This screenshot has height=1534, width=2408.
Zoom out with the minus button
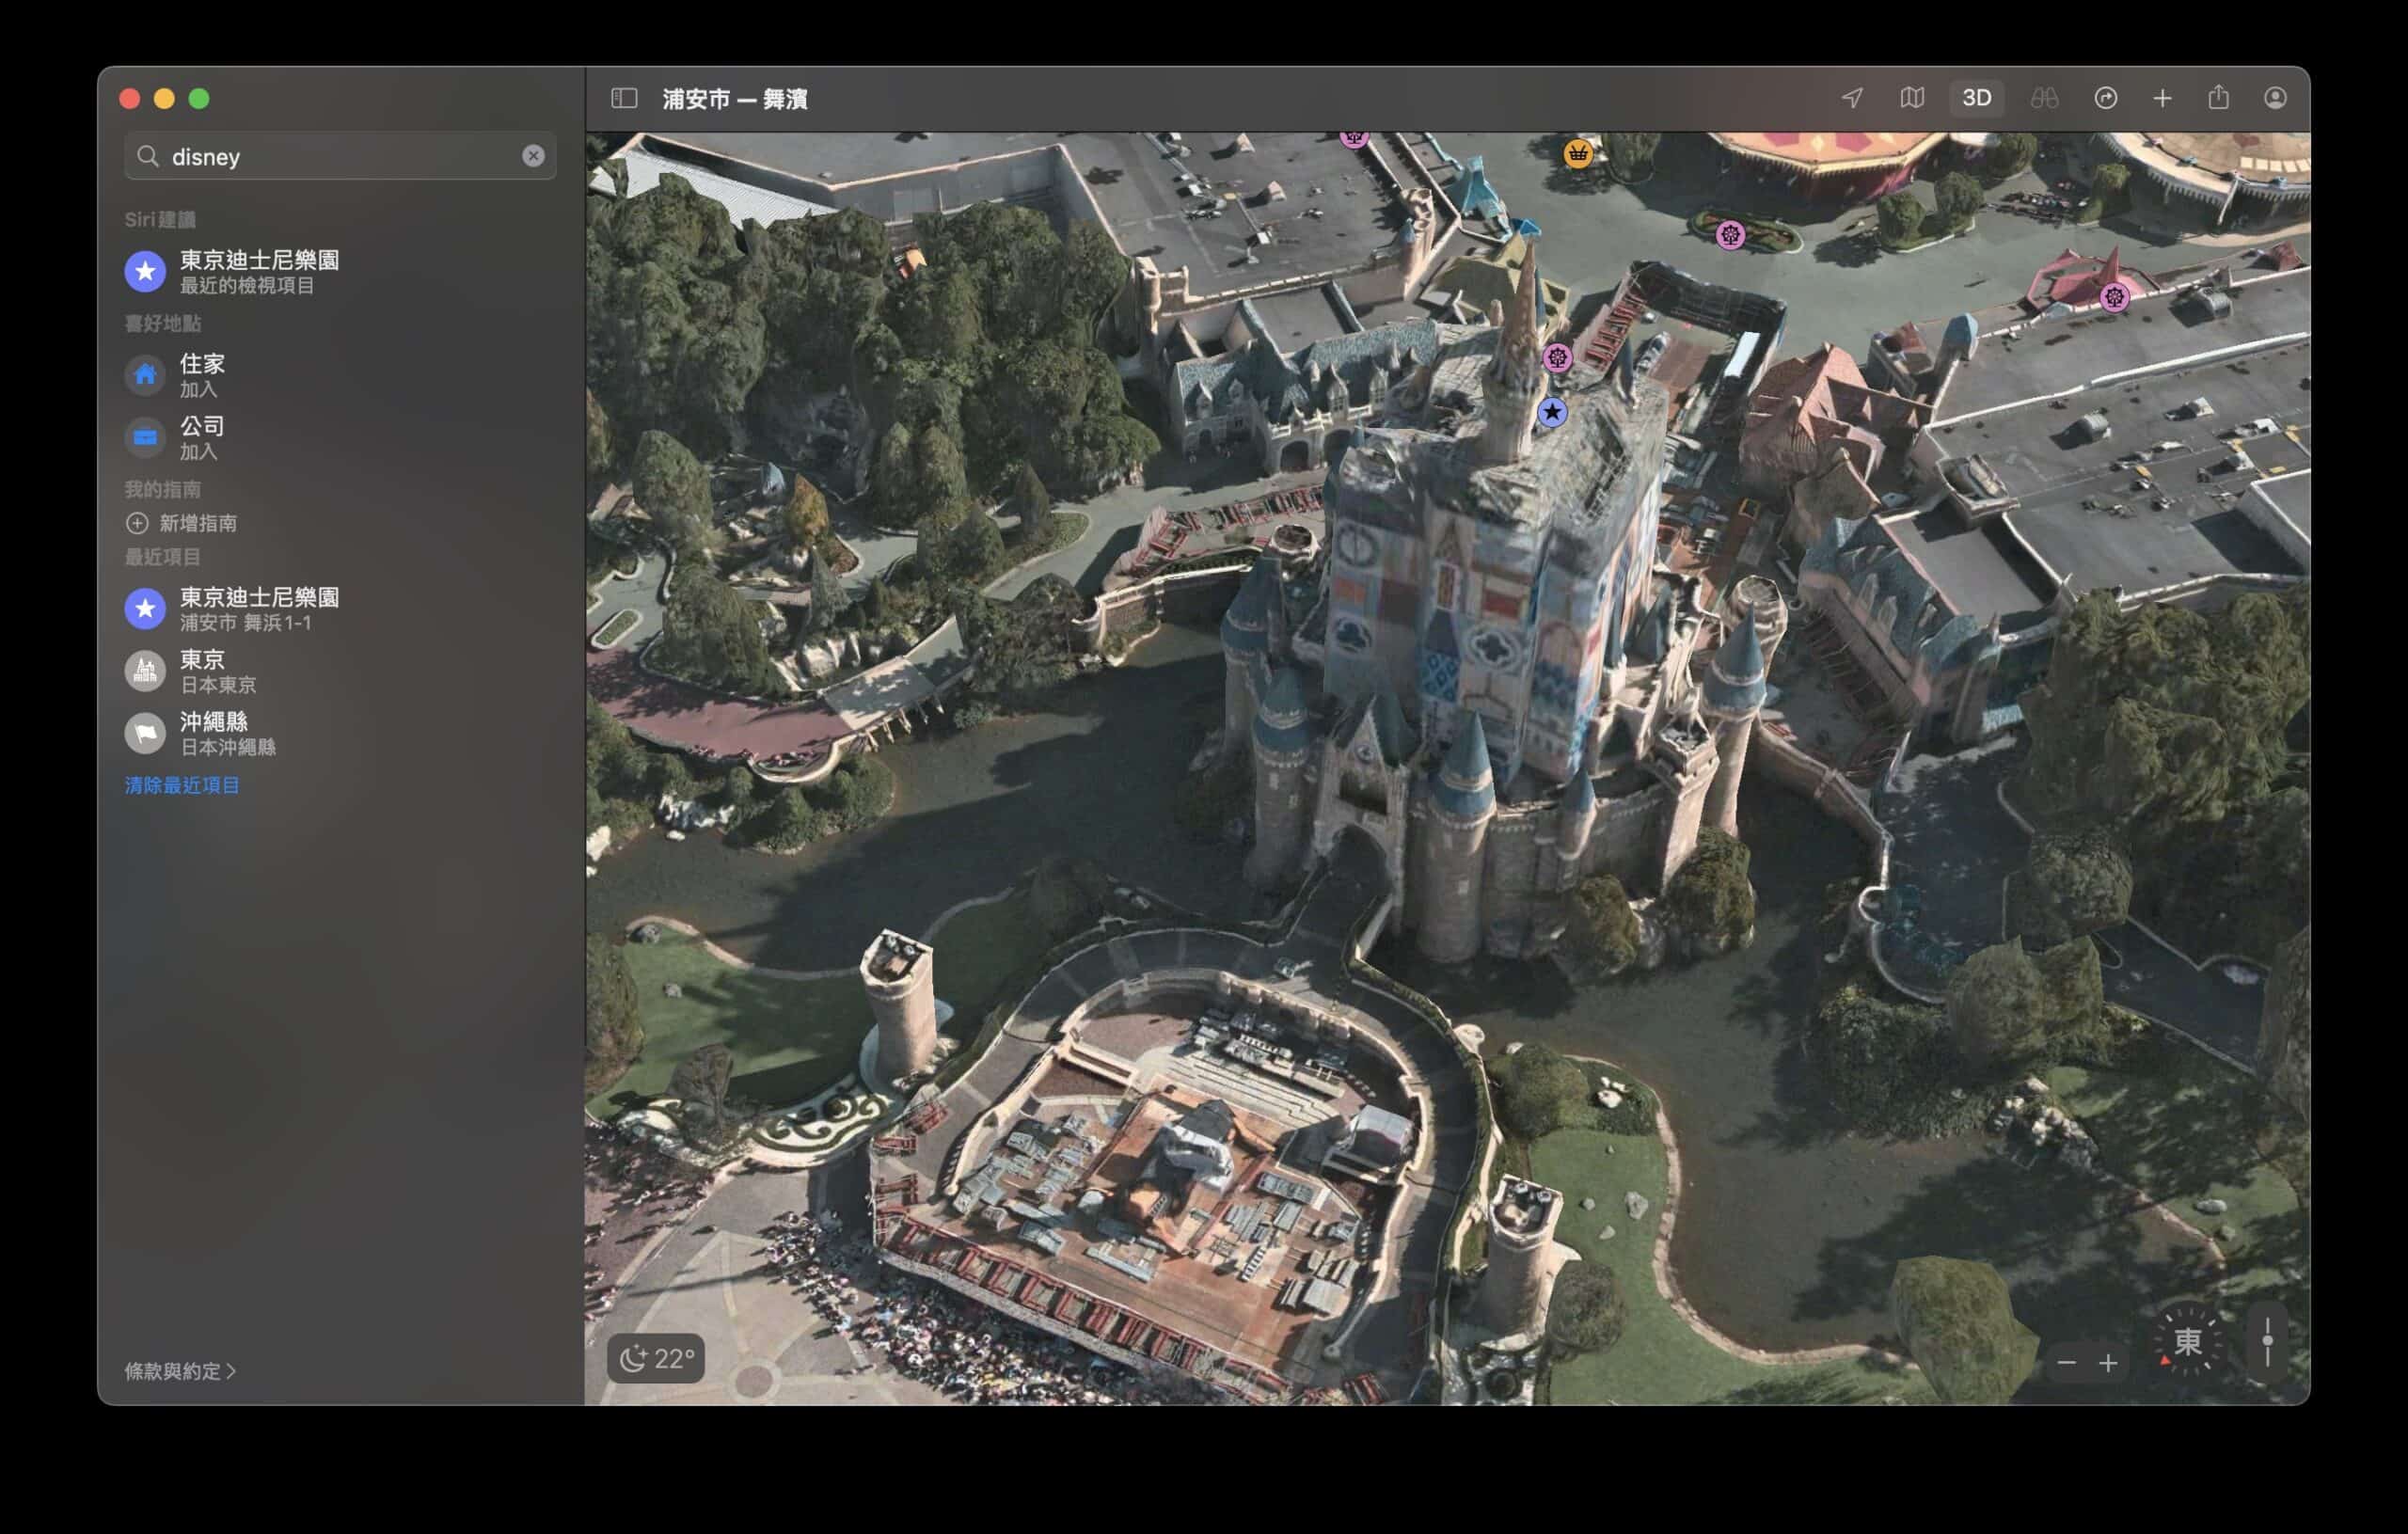pyautogui.click(x=2066, y=1362)
